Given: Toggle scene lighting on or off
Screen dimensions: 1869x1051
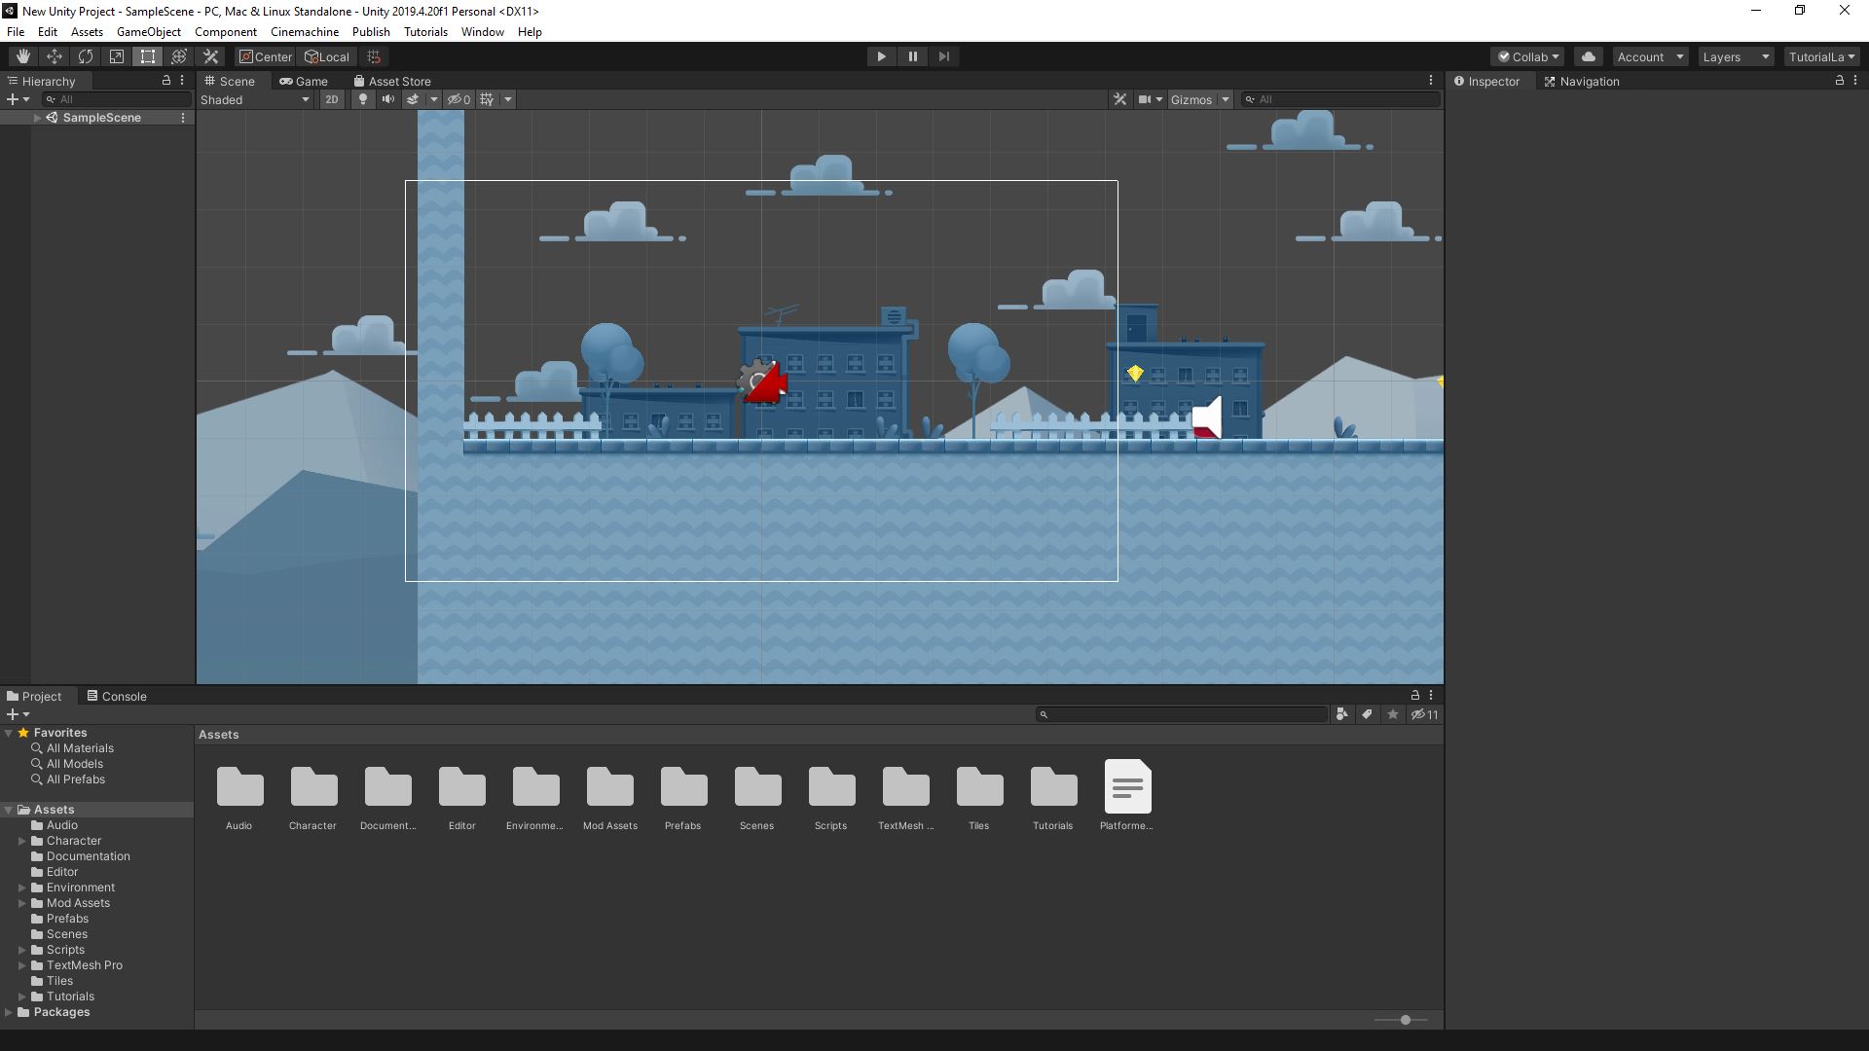Looking at the screenshot, I should 361,99.
